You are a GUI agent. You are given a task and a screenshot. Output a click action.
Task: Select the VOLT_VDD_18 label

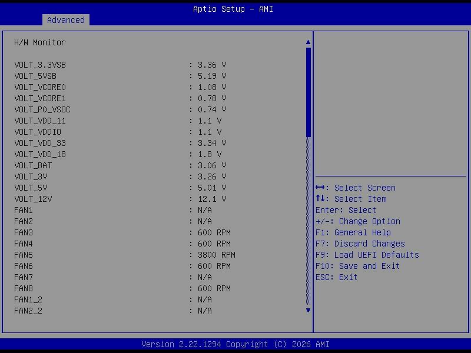[x=40, y=154]
